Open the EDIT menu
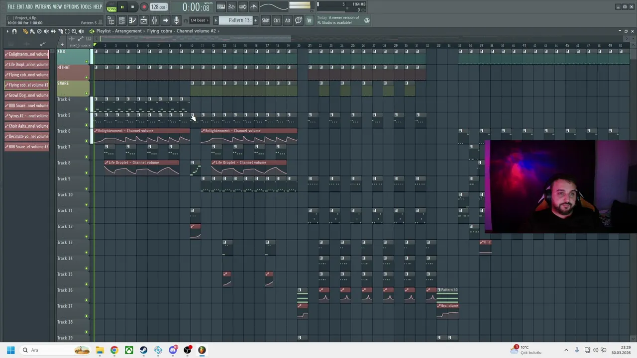Image resolution: width=637 pixels, height=358 pixels. click(x=20, y=6)
